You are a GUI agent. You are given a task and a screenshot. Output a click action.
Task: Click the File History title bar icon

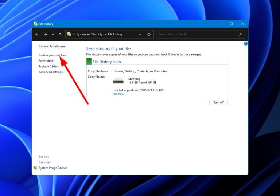click(x=35, y=24)
